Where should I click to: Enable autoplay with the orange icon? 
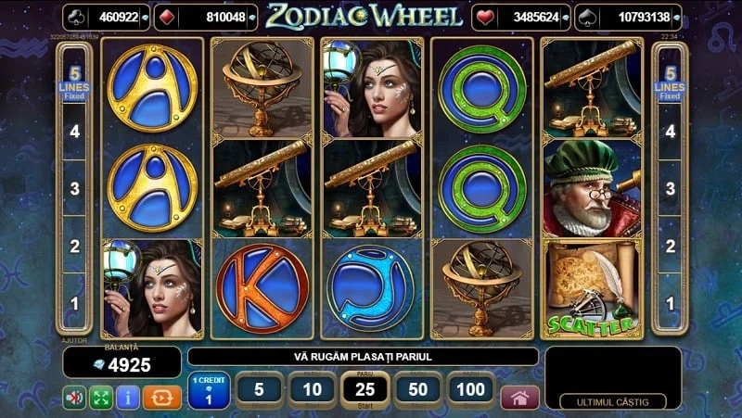point(161,398)
